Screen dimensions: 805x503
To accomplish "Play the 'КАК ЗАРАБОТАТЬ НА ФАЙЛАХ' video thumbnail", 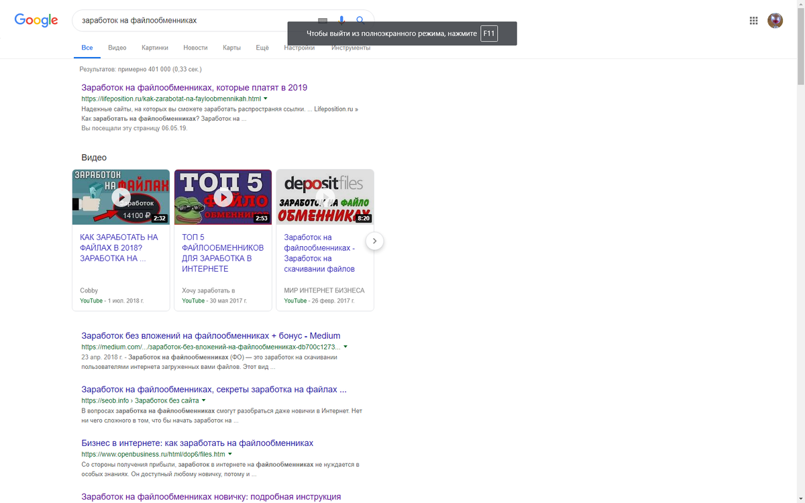I will (121, 197).
